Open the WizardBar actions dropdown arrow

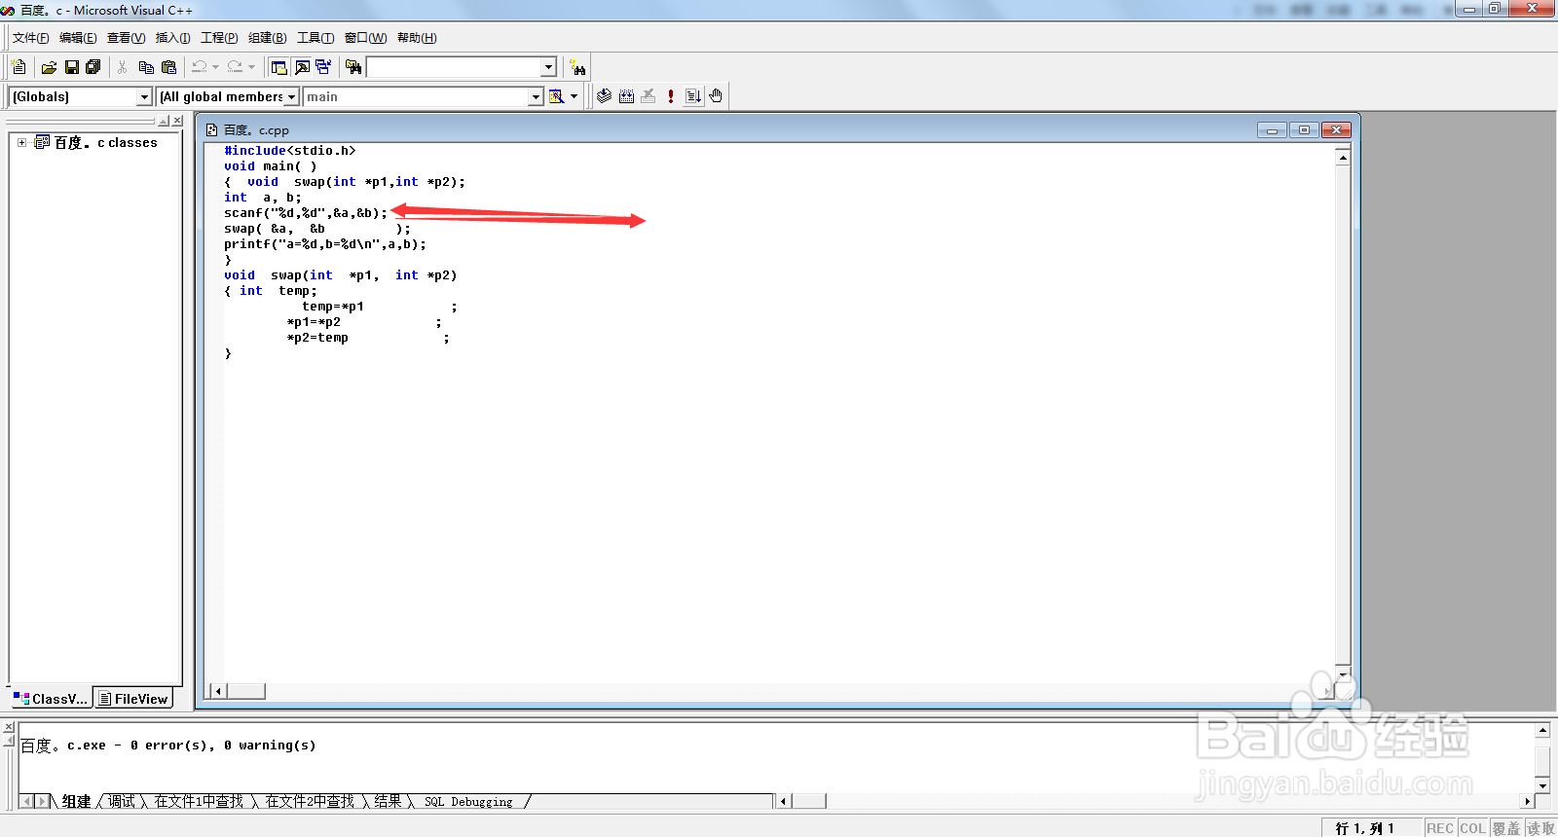(x=574, y=96)
